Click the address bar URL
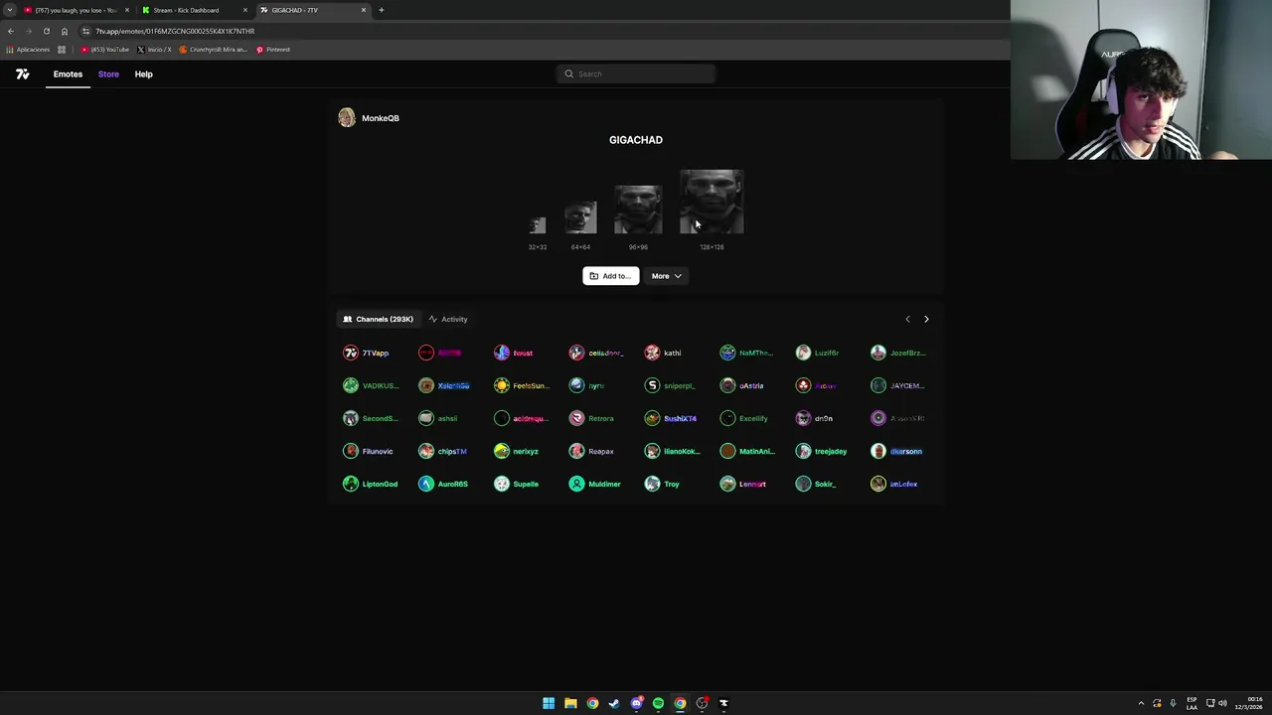Image resolution: width=1272 pixels, height=715 pixels. pyautogui.click(x=175, y=31)
